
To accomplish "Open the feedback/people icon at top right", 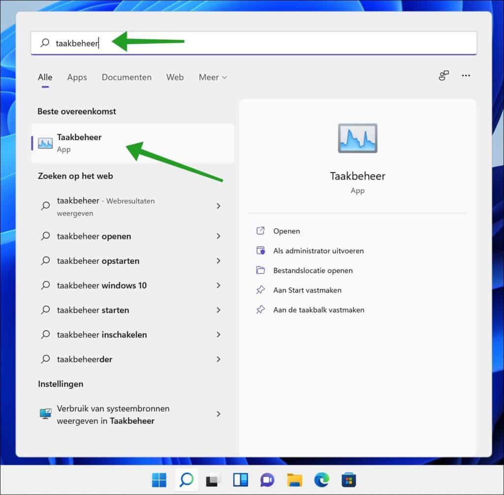I will pyautogui.click(x=443, y=76).
